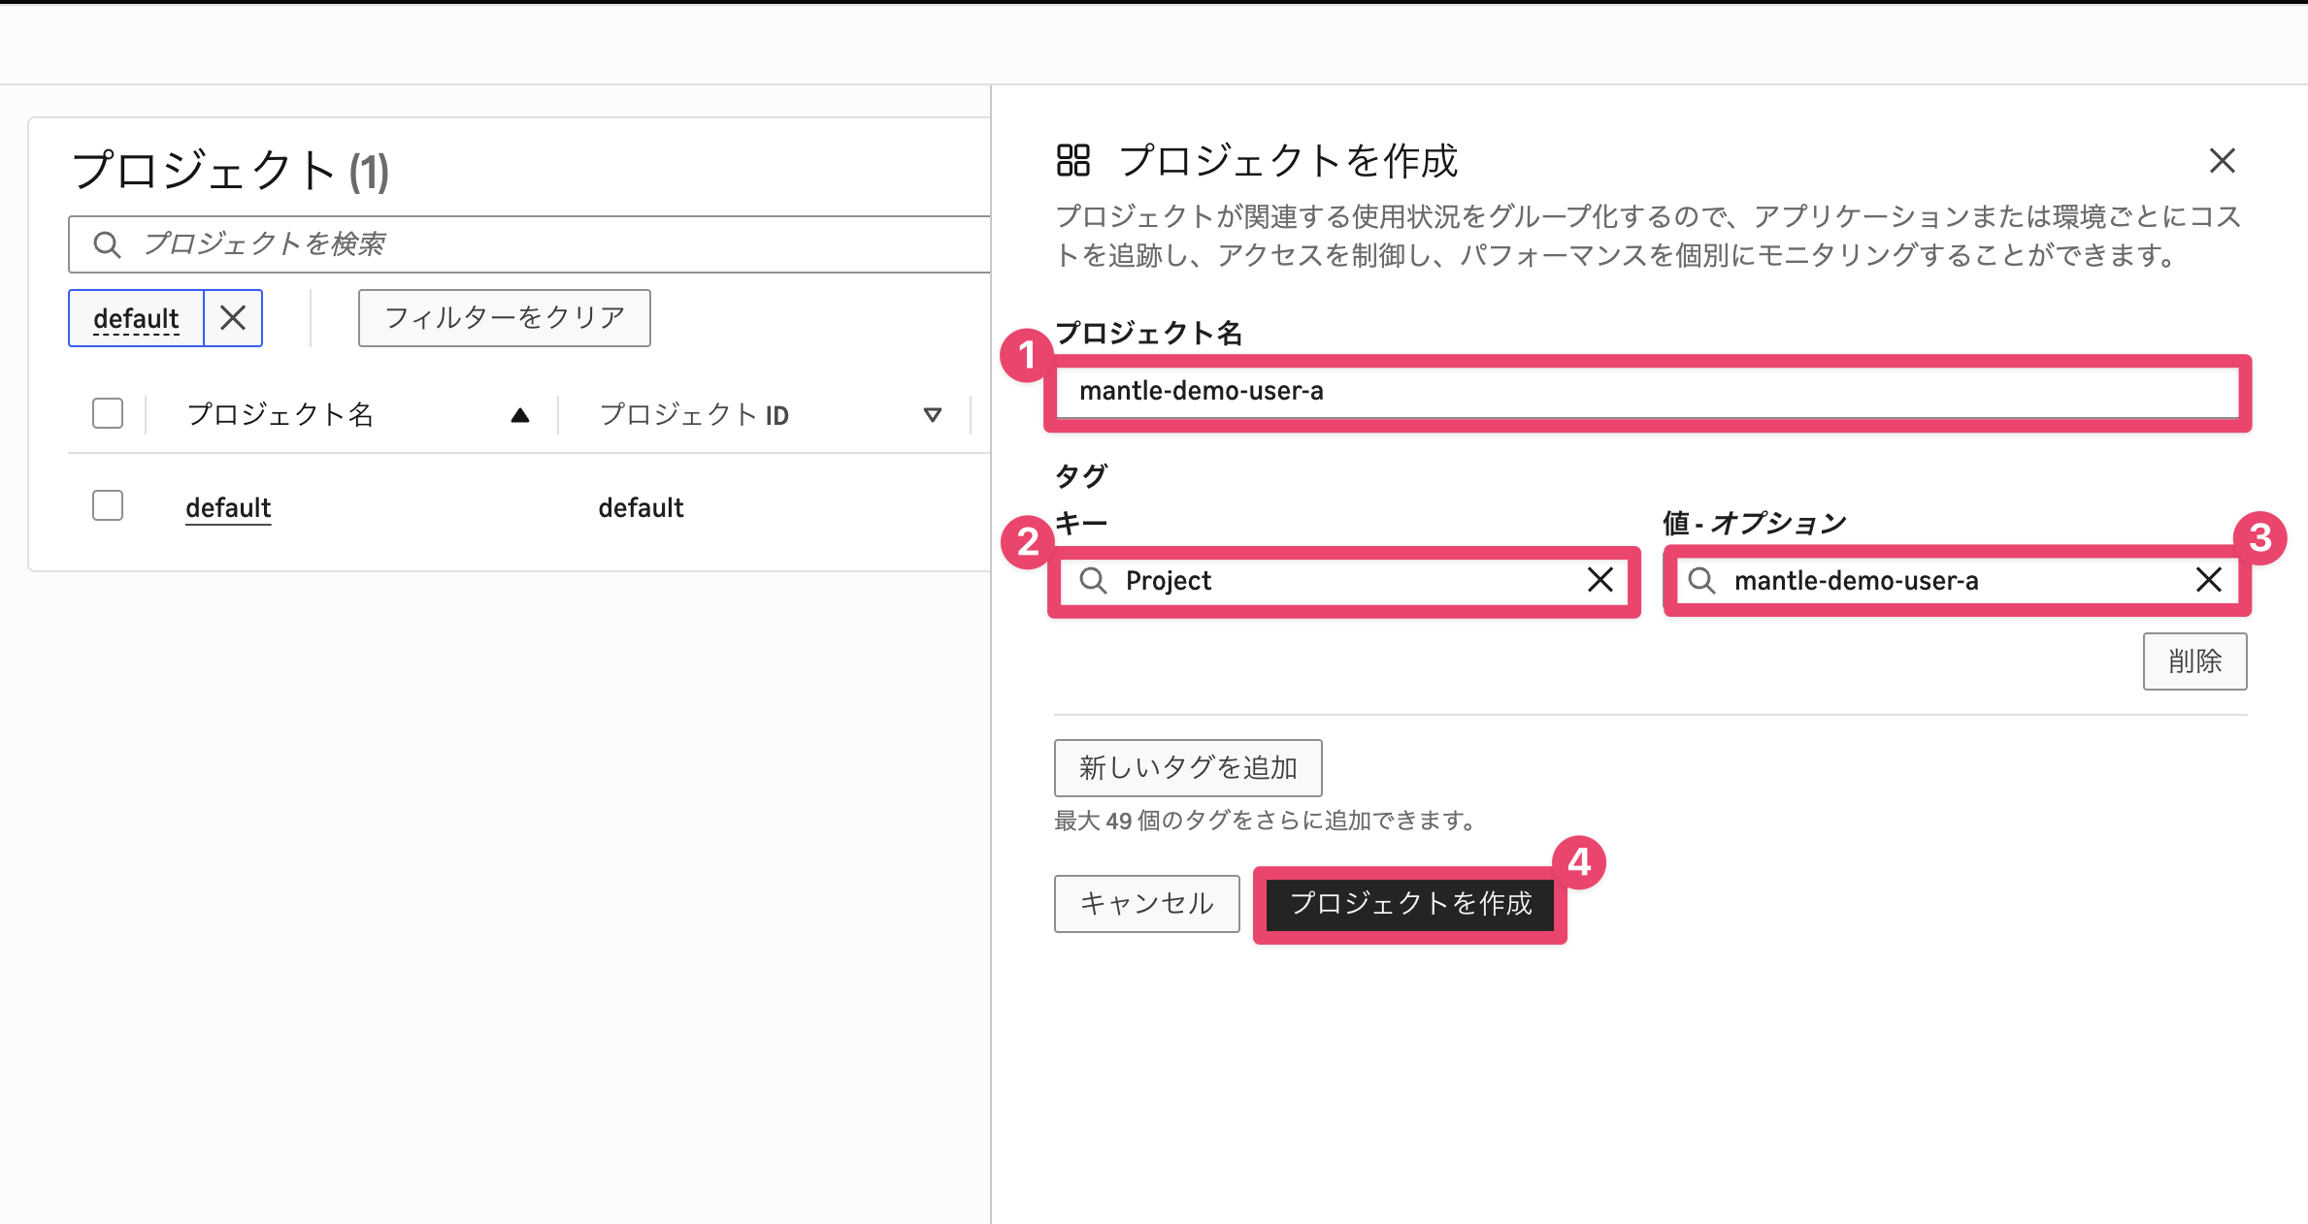The height and width of the screenshot is (1224, 2308).
Task: Click the プロジェクト名 column header
Action: click(x=280, y=414)
